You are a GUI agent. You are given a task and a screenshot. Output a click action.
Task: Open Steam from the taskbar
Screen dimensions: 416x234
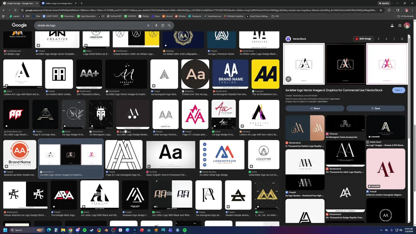click(x=92, y=230)
